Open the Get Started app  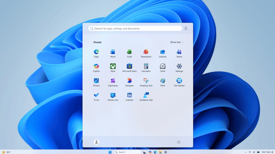(179, 82)
